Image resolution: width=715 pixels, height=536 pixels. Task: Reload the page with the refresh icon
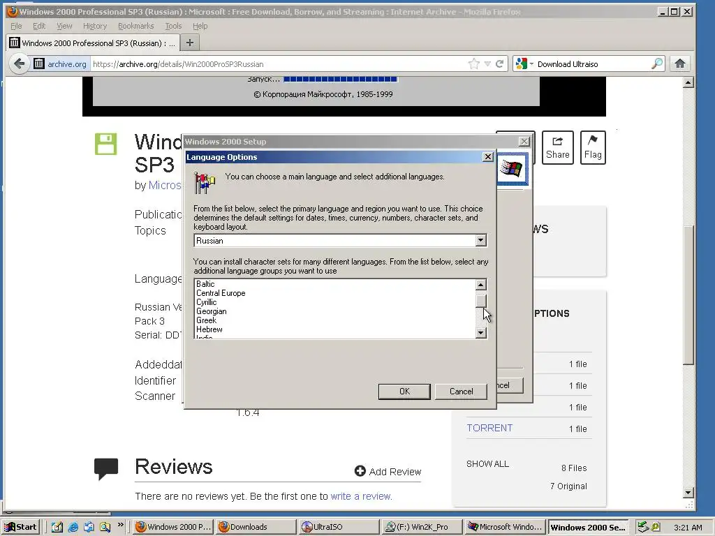pyautogui.click(x=500, y=64)
